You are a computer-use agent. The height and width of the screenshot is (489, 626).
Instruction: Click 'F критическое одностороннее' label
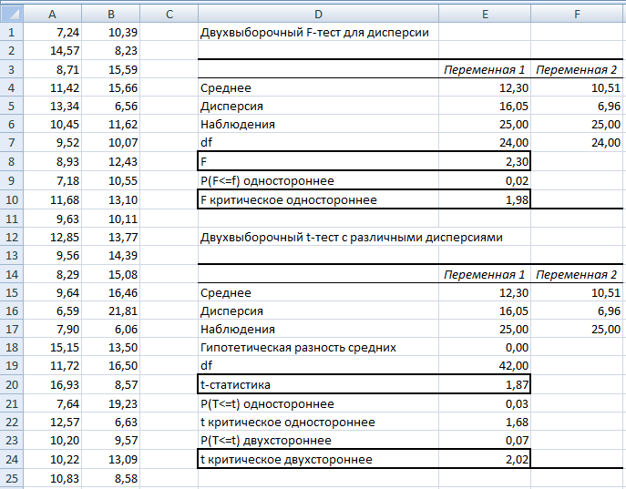point(288,199)
